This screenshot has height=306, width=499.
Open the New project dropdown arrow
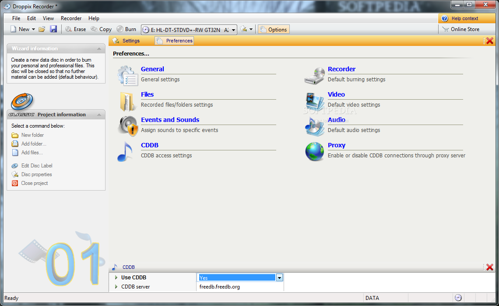(x=33, y=29)
